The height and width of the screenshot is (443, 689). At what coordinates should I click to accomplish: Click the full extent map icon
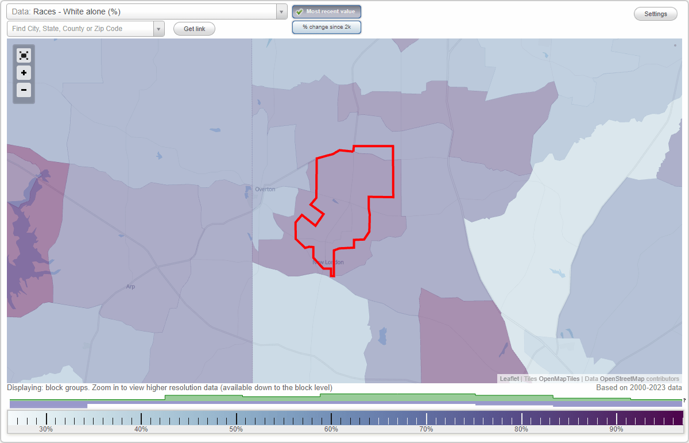pyautogui.click(x=24, y=55)
